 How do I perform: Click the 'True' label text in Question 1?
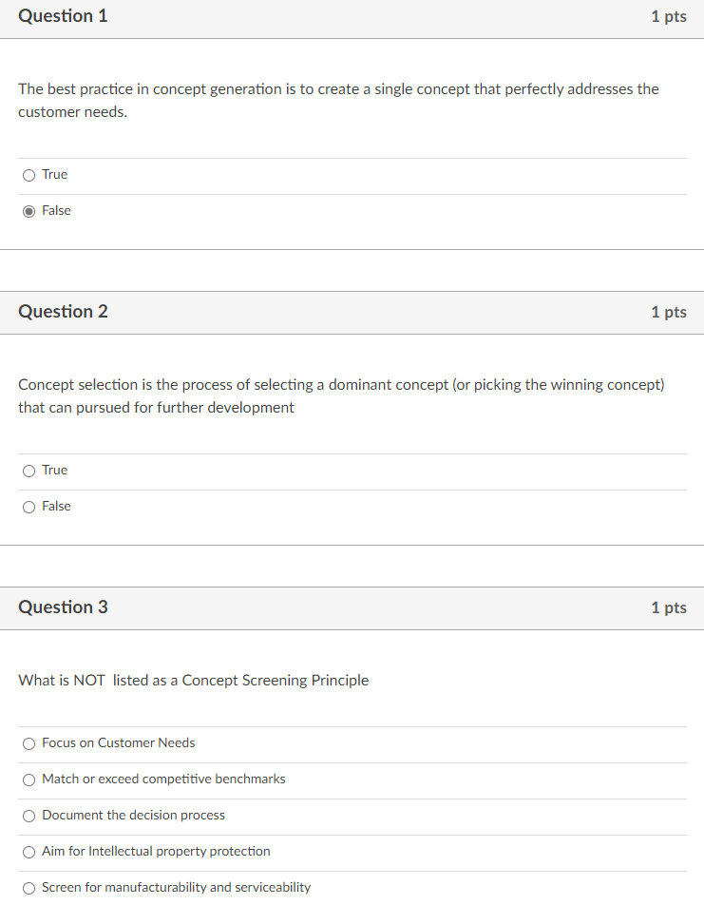point(55,175)
